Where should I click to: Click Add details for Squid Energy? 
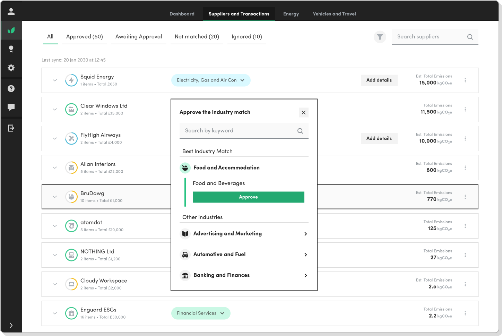[x=379, y=80]
